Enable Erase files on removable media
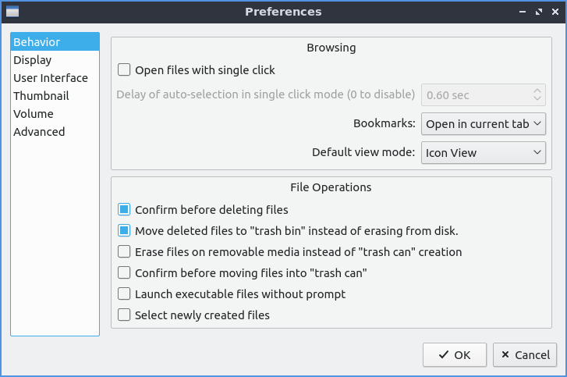The width and height of the screenshot is (567, 377). (124, 252)
